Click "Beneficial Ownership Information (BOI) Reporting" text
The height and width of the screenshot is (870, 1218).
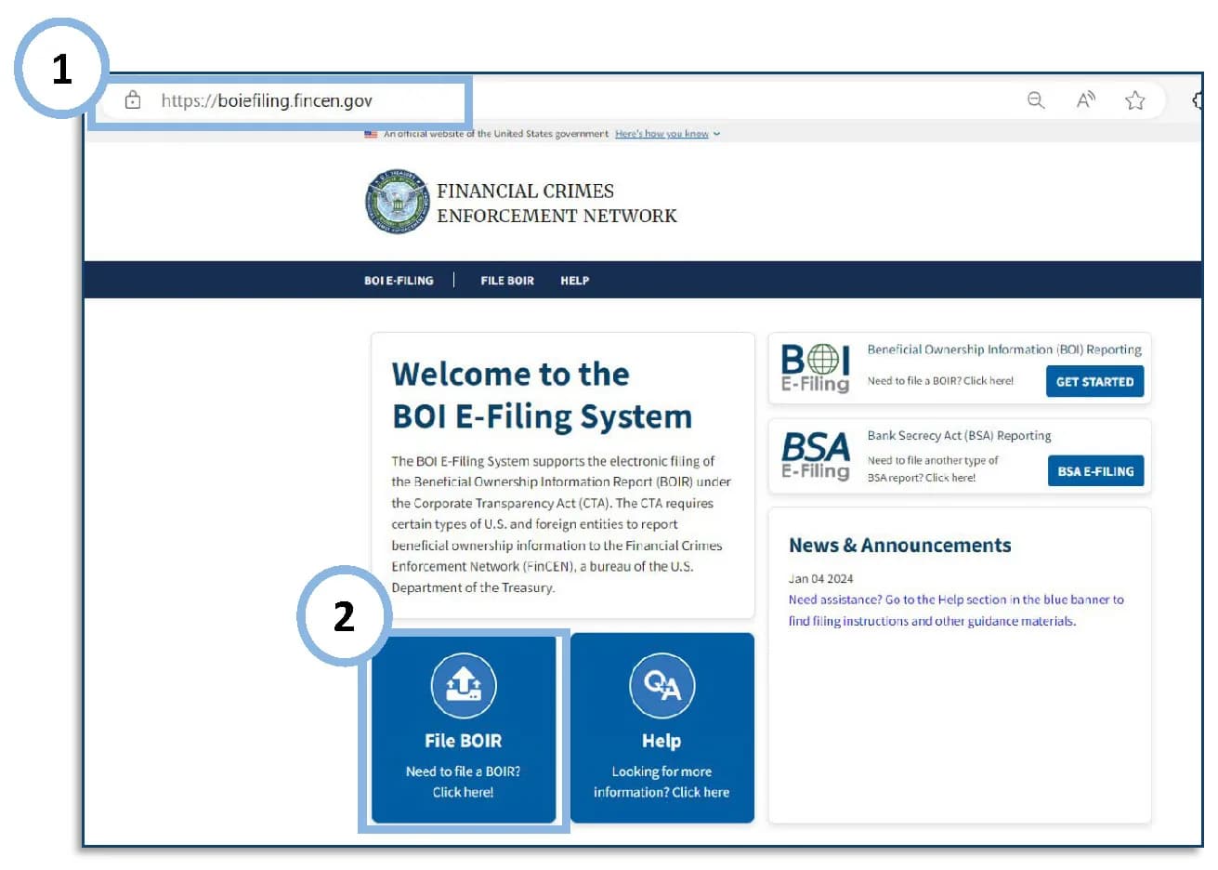1004,349
